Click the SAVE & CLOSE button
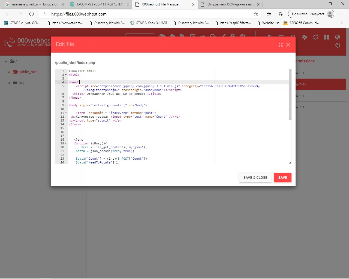This screenshot has height=279, width=349. [x=255, y=177]
